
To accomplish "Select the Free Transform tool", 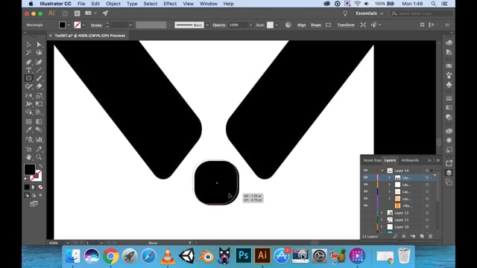I will [x=39, y=104].
